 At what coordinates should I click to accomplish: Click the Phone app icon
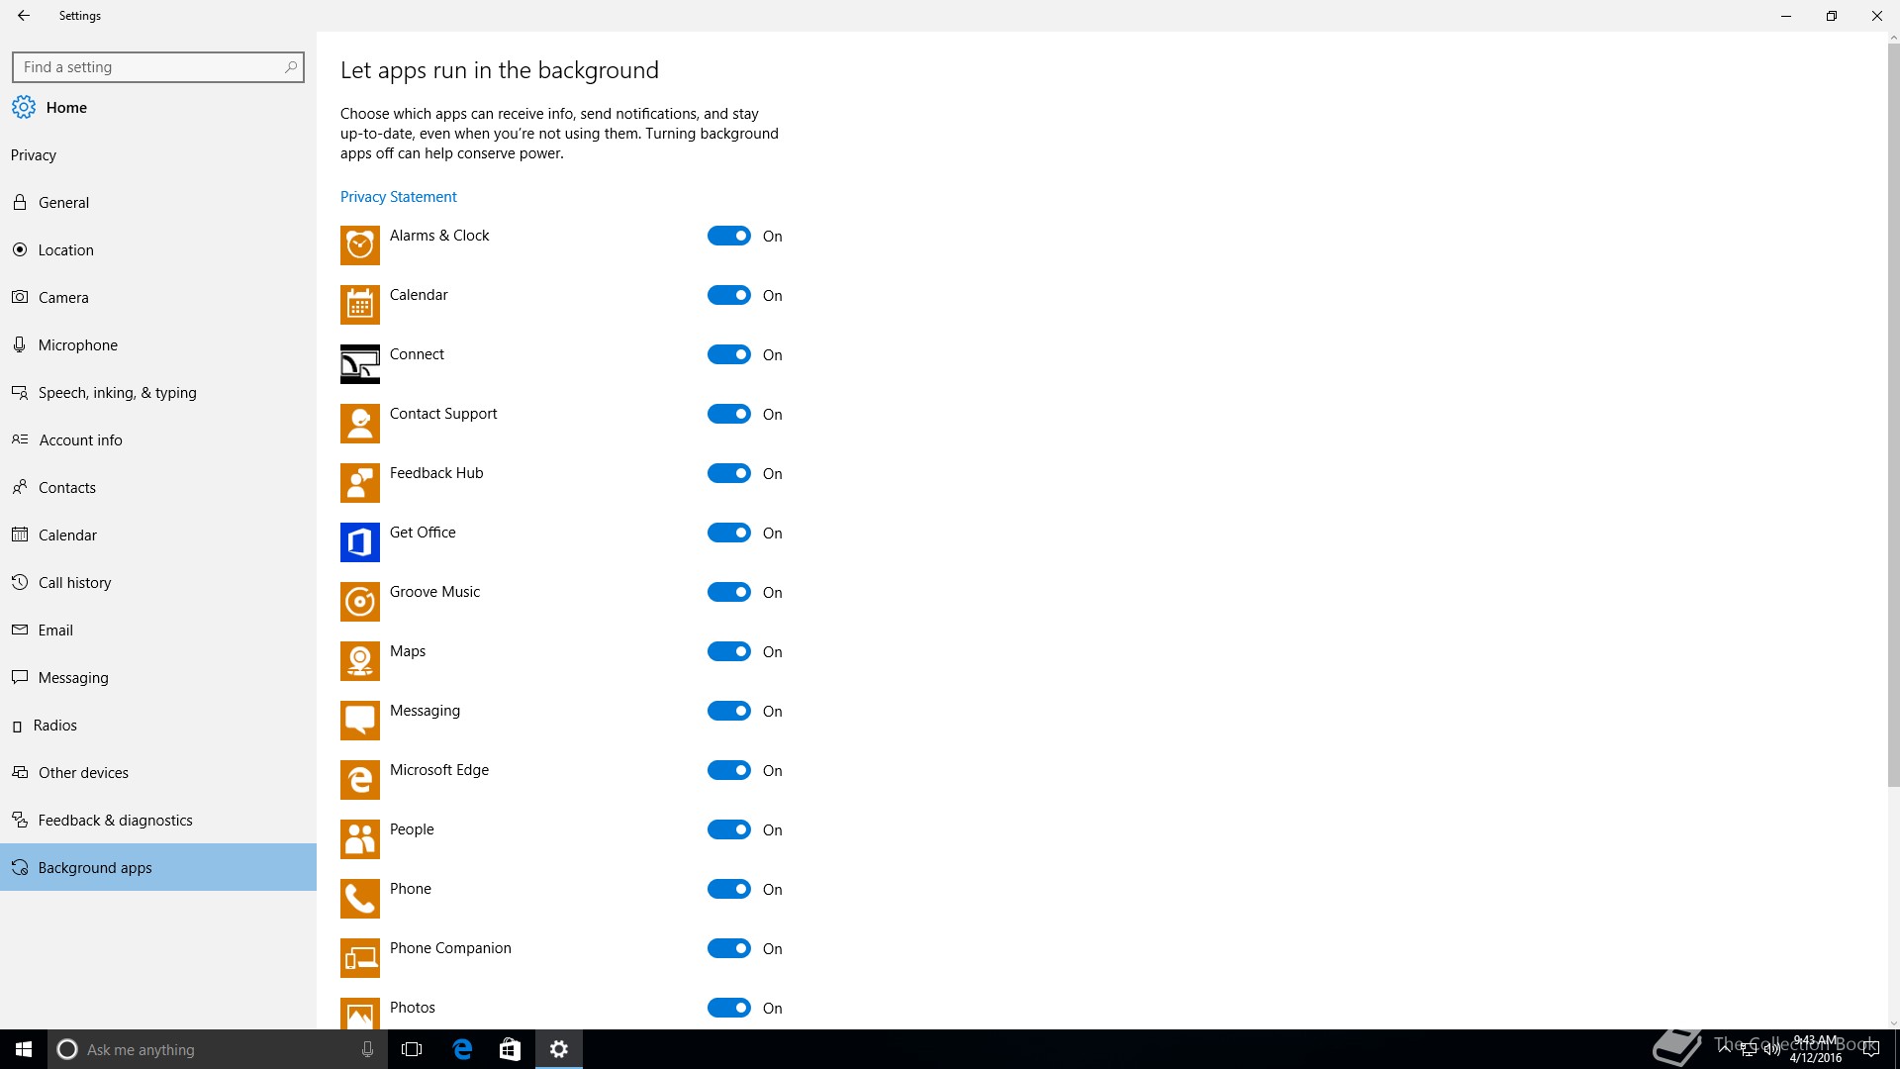[360, 899]
